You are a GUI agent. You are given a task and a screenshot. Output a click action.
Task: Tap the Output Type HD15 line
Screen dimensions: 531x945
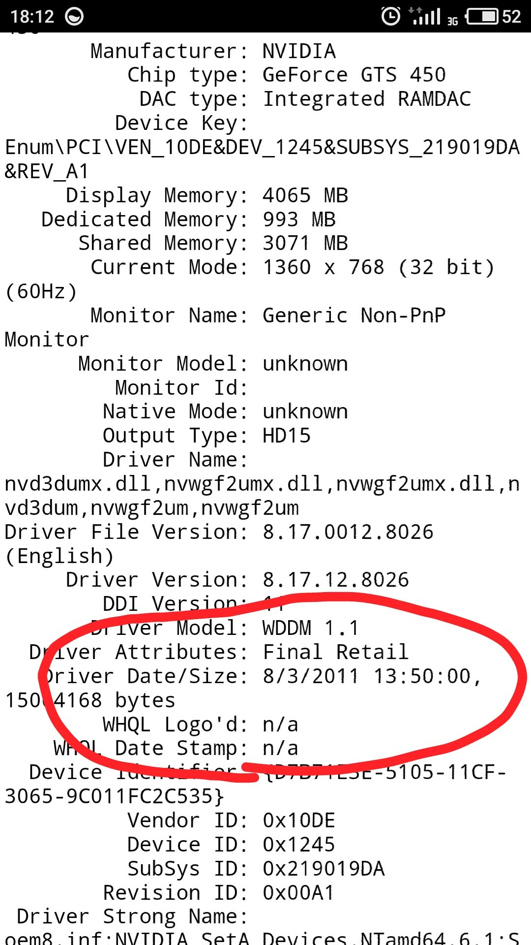tap(206, 436)
